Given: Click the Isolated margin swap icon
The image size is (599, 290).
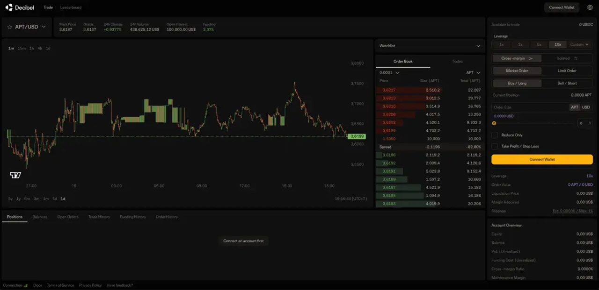Looking at the screenshot, I should click(576, 58).
